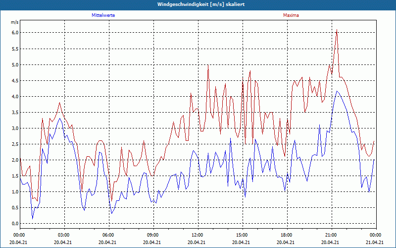Click the chart title 'Windgeschwindigkeit [m/s] skaliert'
Screen dimensions: 396x248
pyautogui.click(x=201, y=4)
